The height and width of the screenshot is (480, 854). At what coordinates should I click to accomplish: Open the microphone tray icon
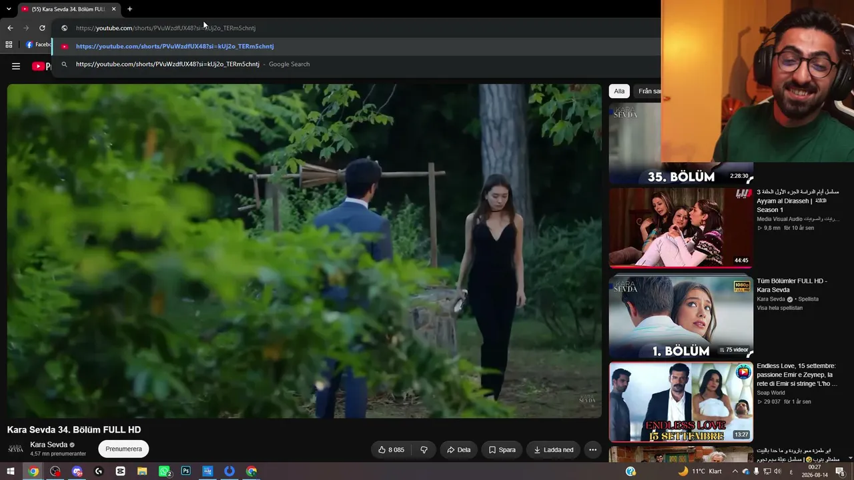point(756,471)
